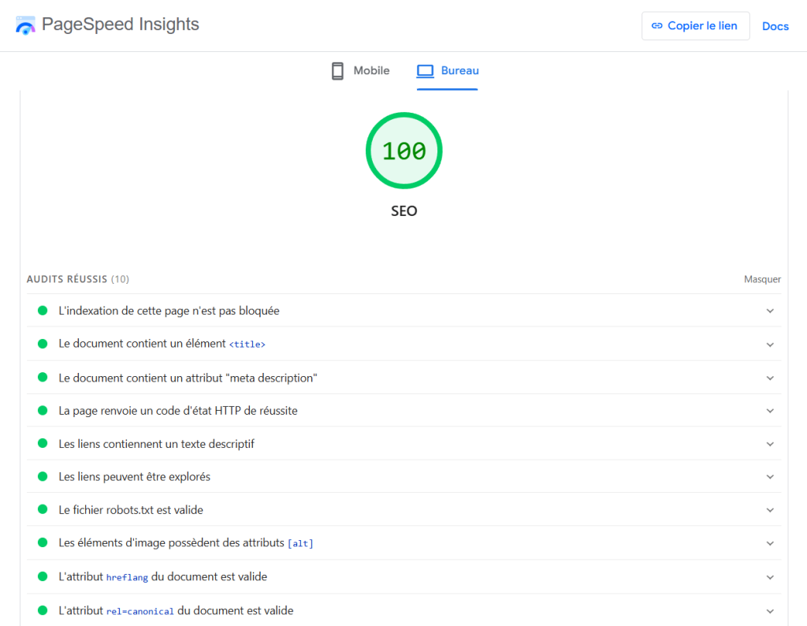Select the smartphone icon next to Mobile
This screenshot has height=626, width=807.
click(337, 70)
